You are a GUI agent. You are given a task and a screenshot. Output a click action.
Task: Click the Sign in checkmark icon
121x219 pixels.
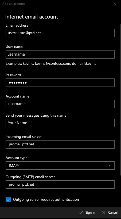pos(81,213)
